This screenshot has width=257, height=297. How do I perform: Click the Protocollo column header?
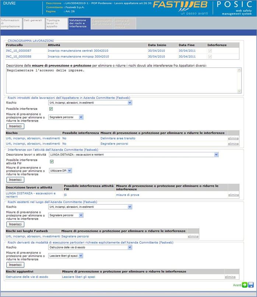[14, 45]
